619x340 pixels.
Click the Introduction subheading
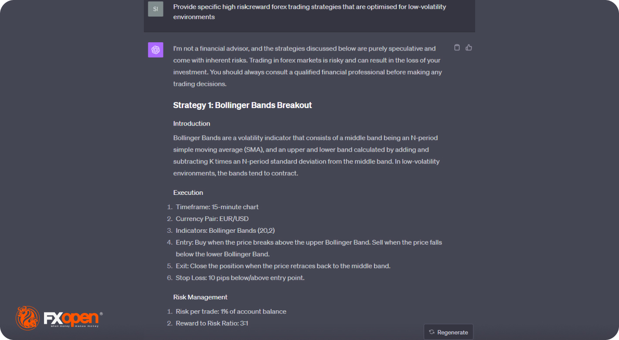191,123
